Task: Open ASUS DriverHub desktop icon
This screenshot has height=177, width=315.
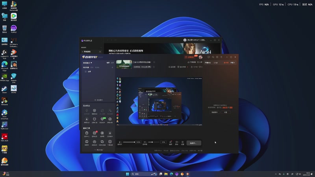Action: pyautogui.click(x=4, y=114)
